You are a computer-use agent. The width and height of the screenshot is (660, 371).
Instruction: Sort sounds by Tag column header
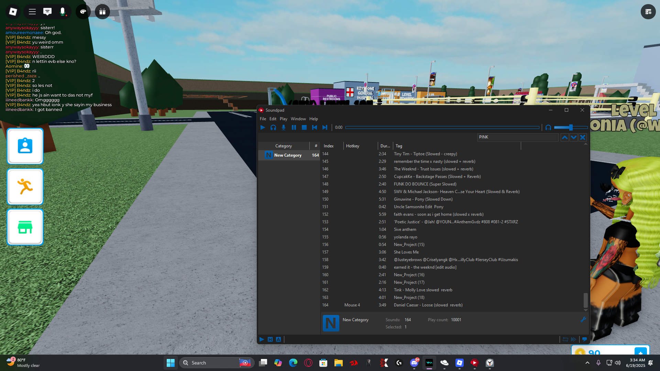coord(399,146)
